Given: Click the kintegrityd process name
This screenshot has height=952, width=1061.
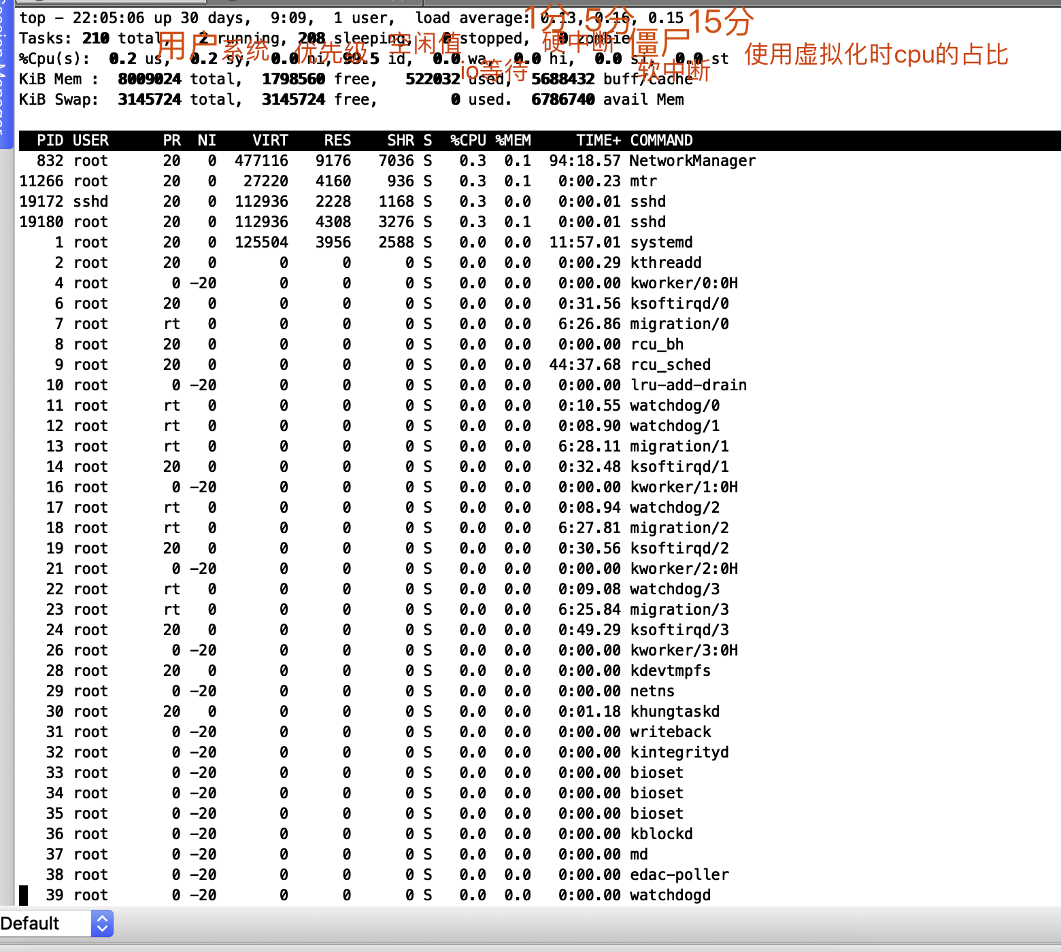Looking at the screenshot, I should pyautogui.click(x=679, y=752).
